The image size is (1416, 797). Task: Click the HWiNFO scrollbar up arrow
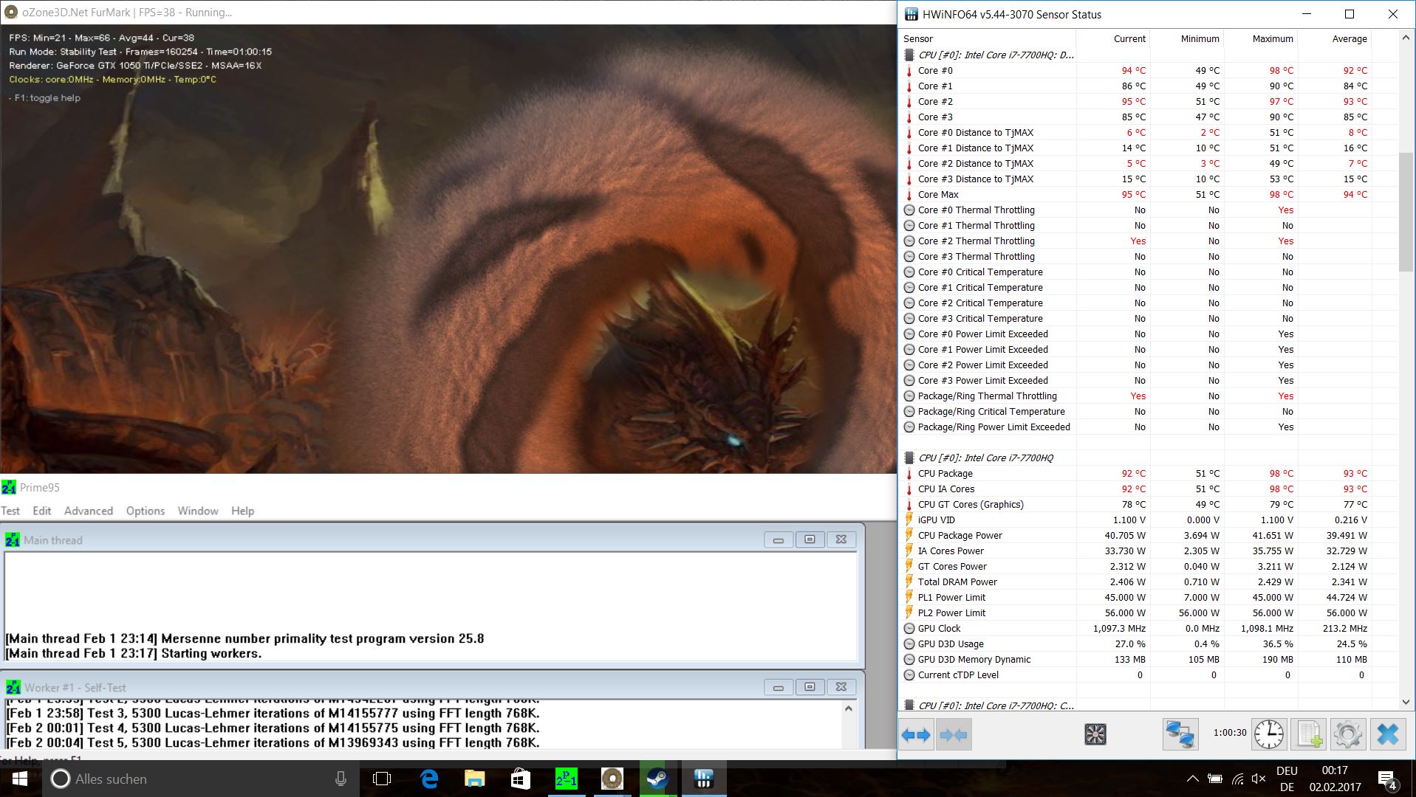click(1406, 38)
